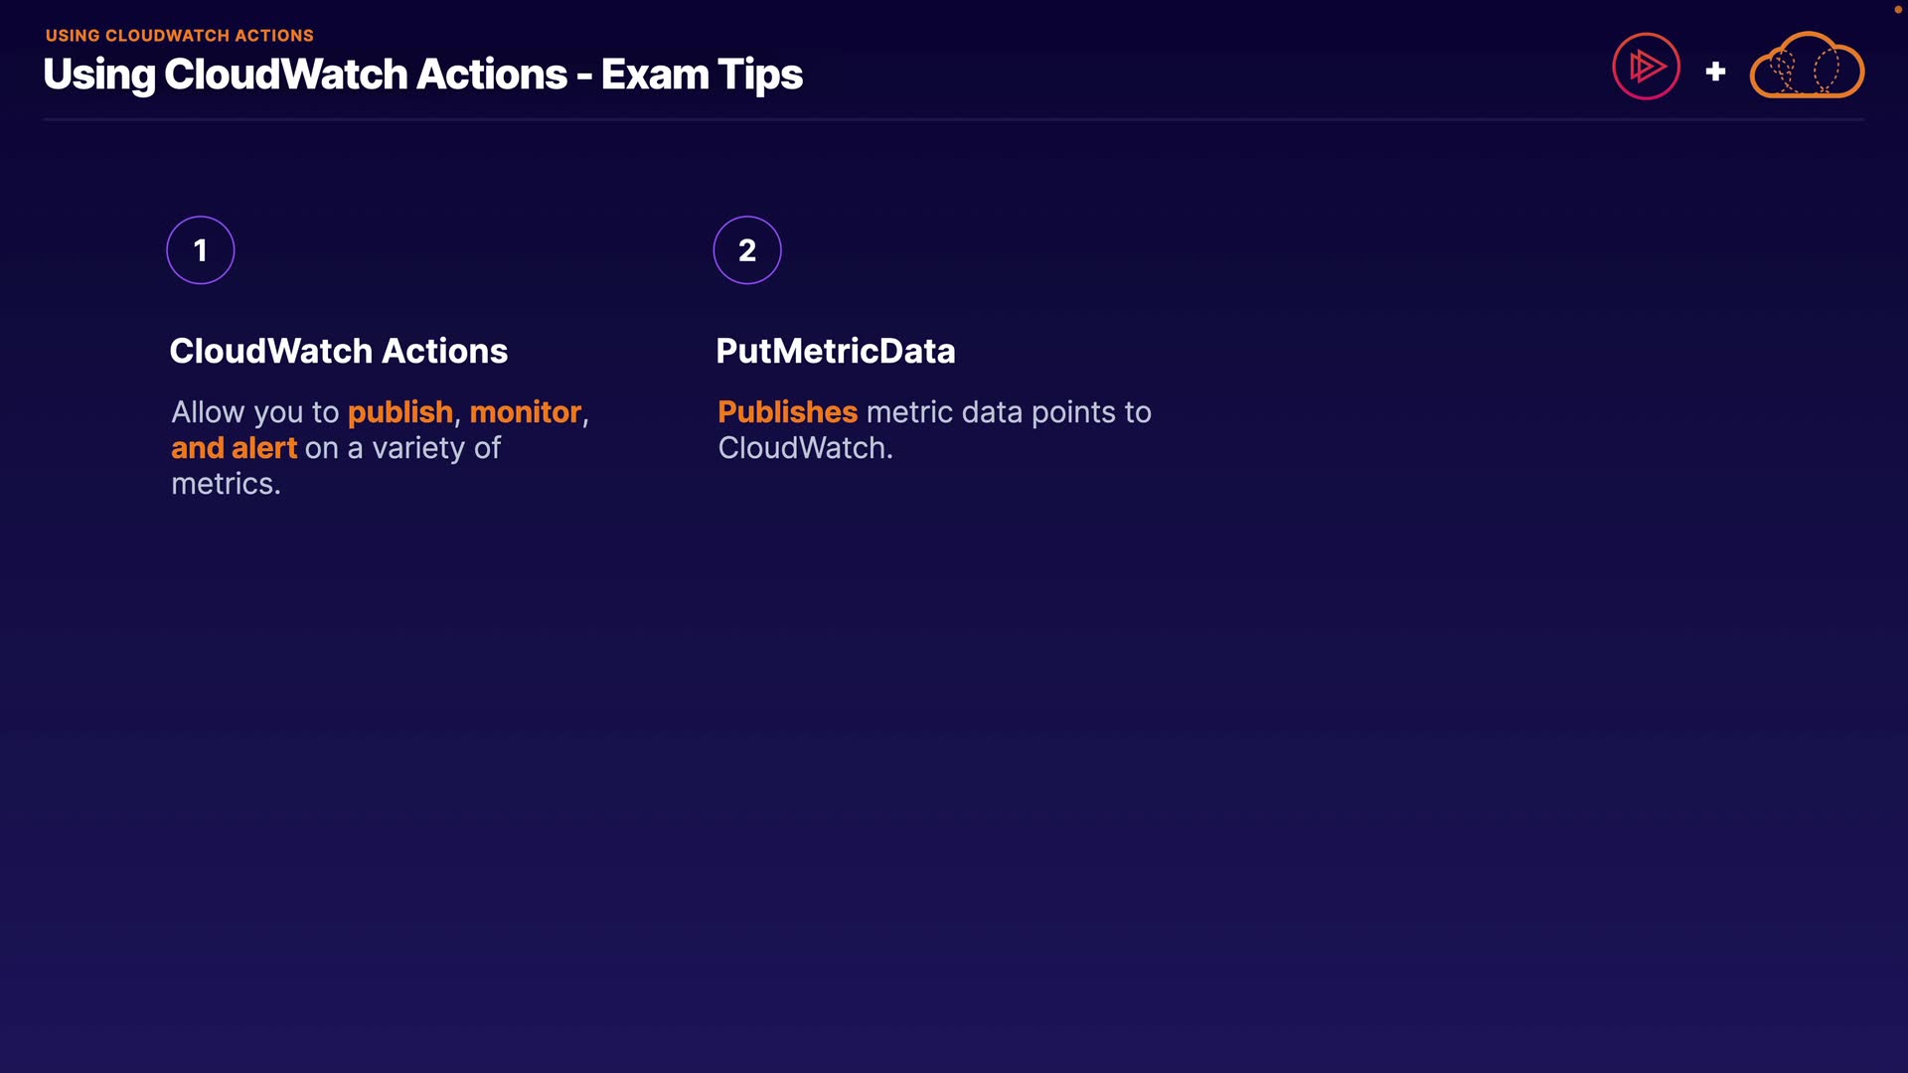Image resolution: width=1908 pixels, height=1073 pixels.
Task: Click the horizontal divider line below the title
Action: pyautogui.click(x=954, y=119)
